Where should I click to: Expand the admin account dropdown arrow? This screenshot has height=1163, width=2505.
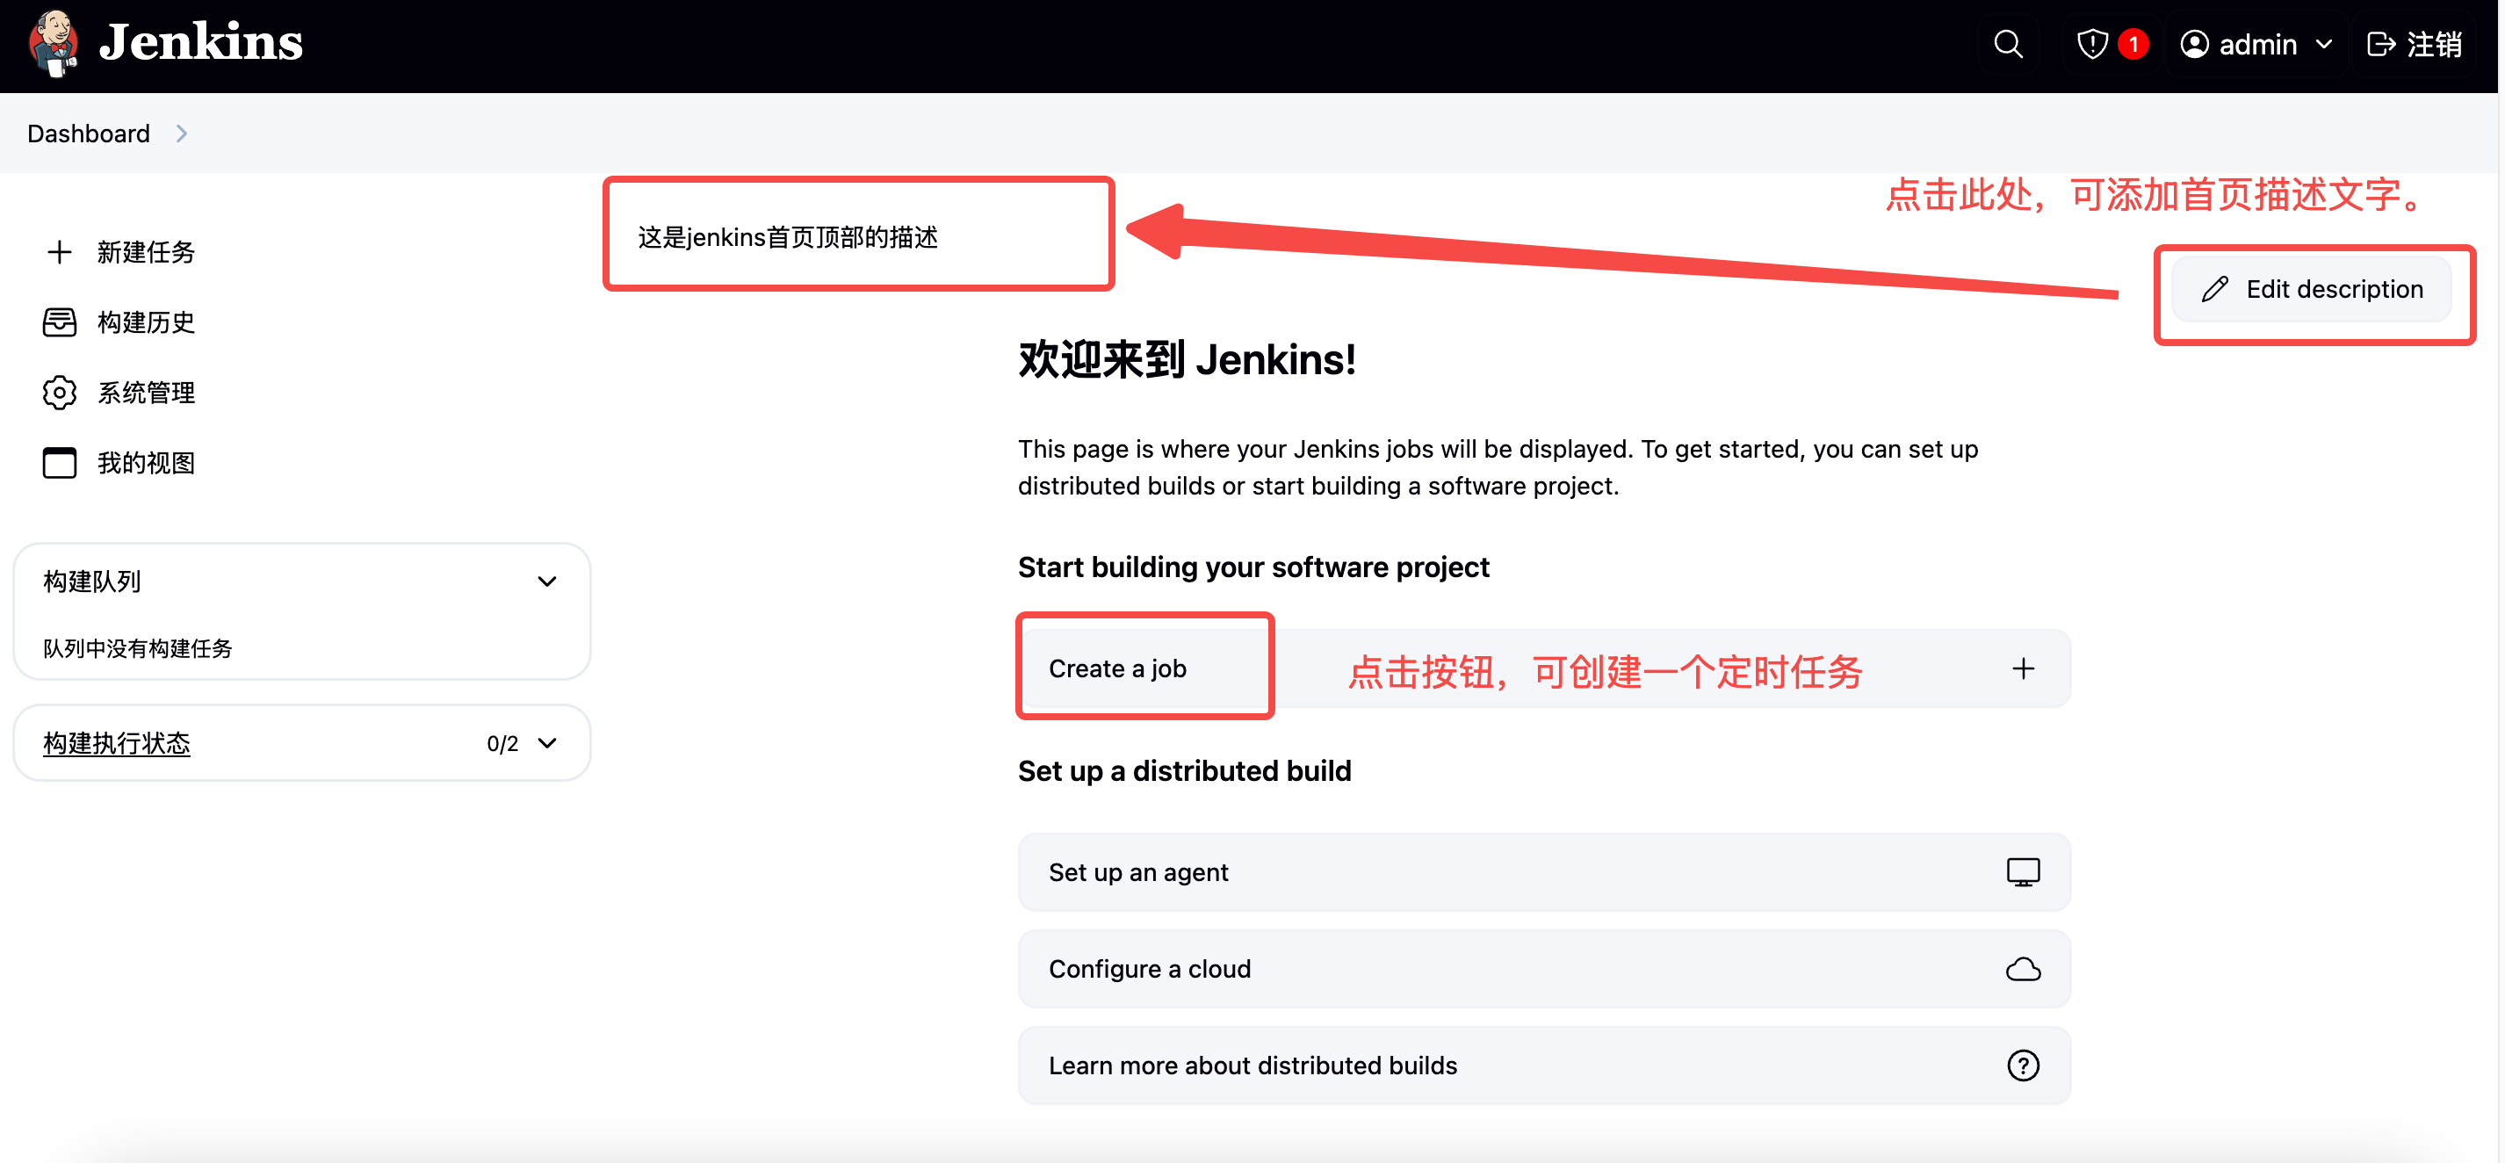[2323, 44]
